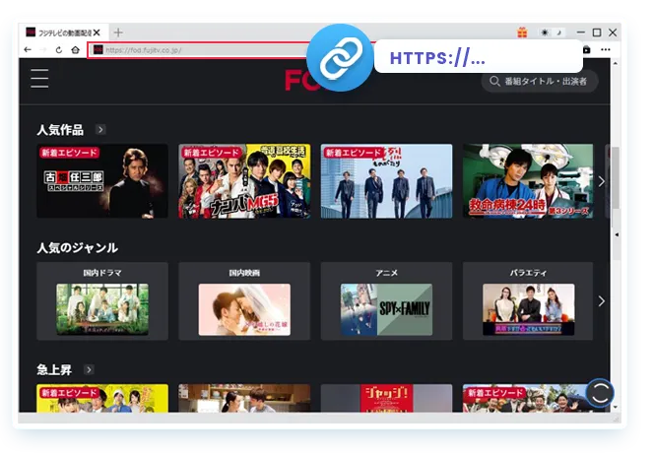Viewport: 654px width, 456px height.
Task: Click the vertical scrollbar thumb
Action: 616,177
